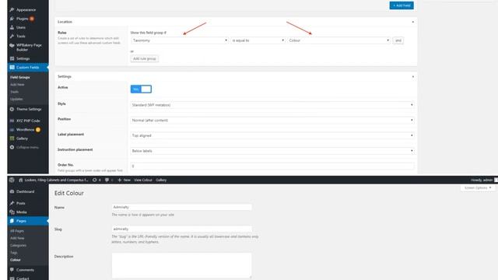Image resolution: width=498 pixels, height=280 pixels.
Task: Click the Theme Settings gear icon
Action: tap(12, 109)
